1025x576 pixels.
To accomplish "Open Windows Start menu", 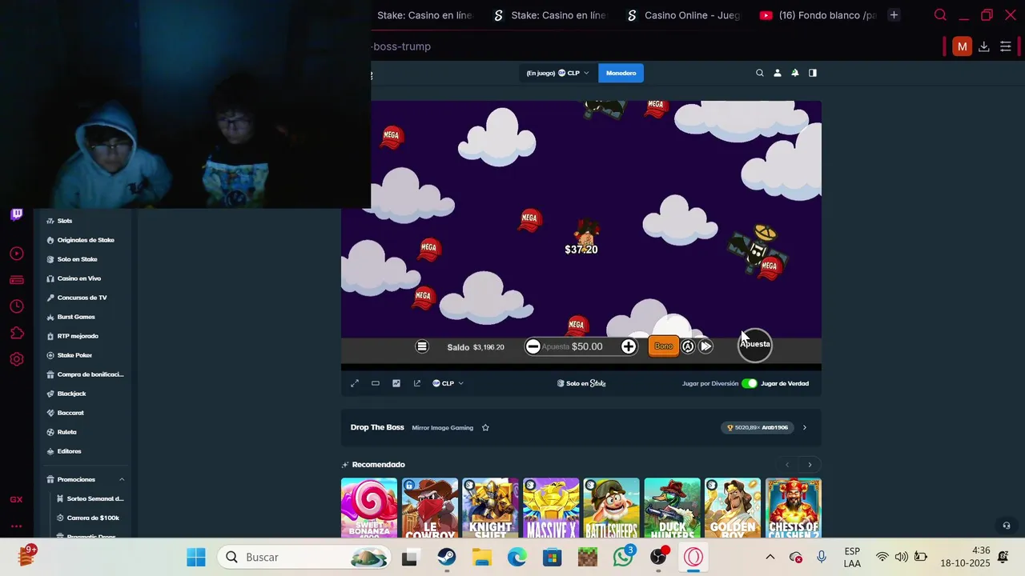I will tap(196, 557).
